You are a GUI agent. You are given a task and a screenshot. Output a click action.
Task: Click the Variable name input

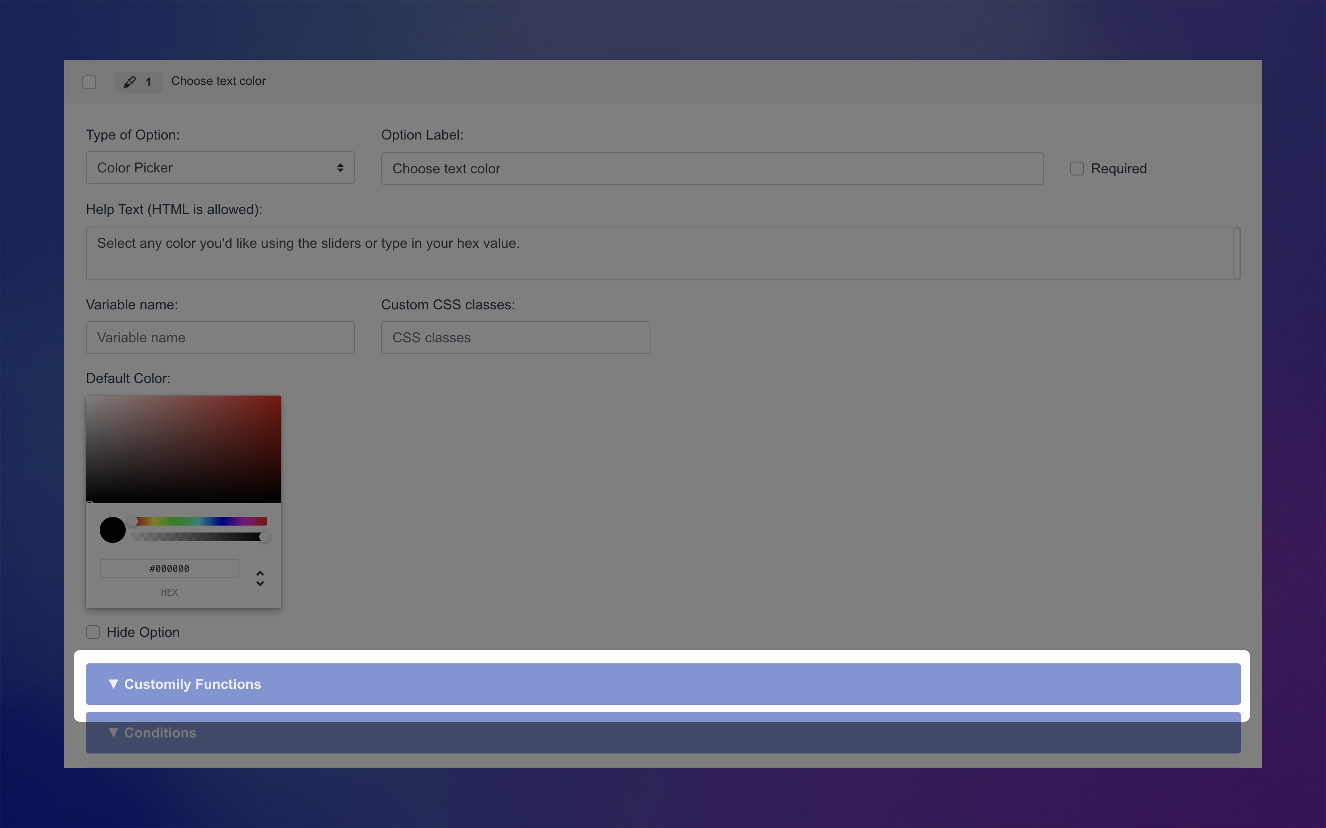pyautogui.click(x=220, y=338)
